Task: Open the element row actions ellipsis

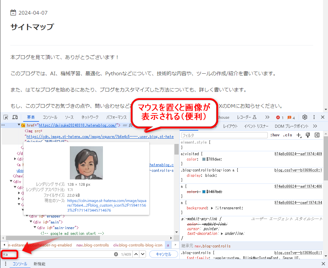Action: click(3, 125)
